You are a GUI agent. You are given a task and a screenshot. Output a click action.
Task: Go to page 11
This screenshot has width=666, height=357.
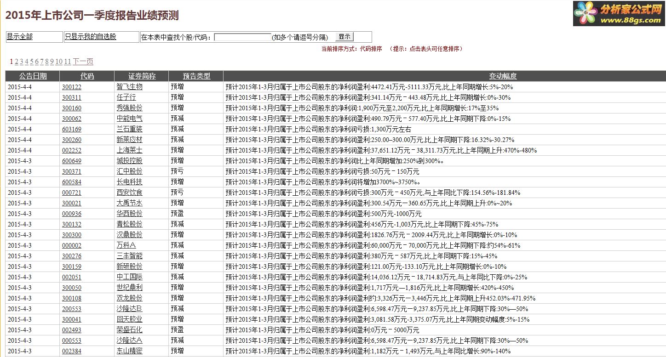[68, 62]
